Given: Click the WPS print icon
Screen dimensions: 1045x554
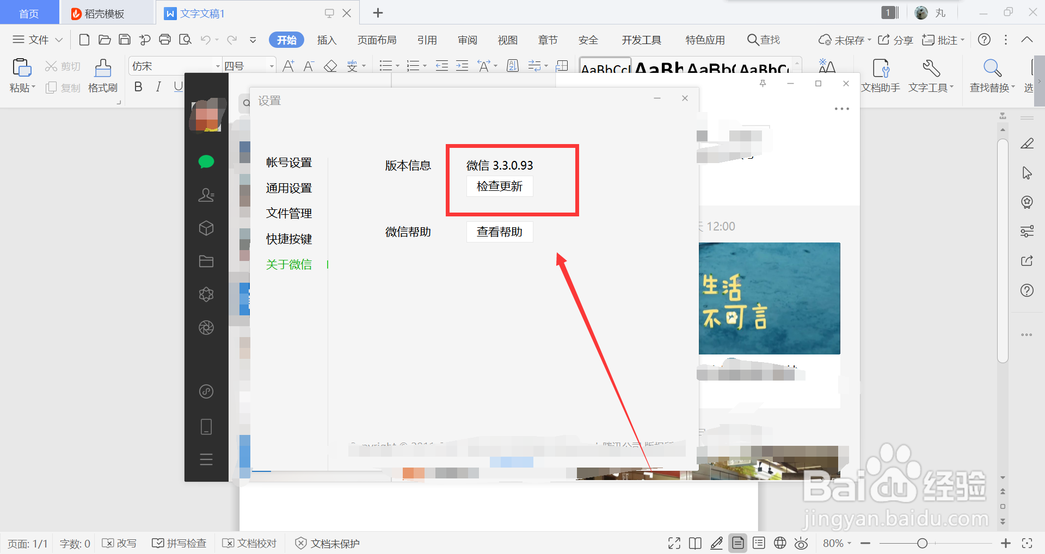Looking at the screenshot, I should point(165,40).
